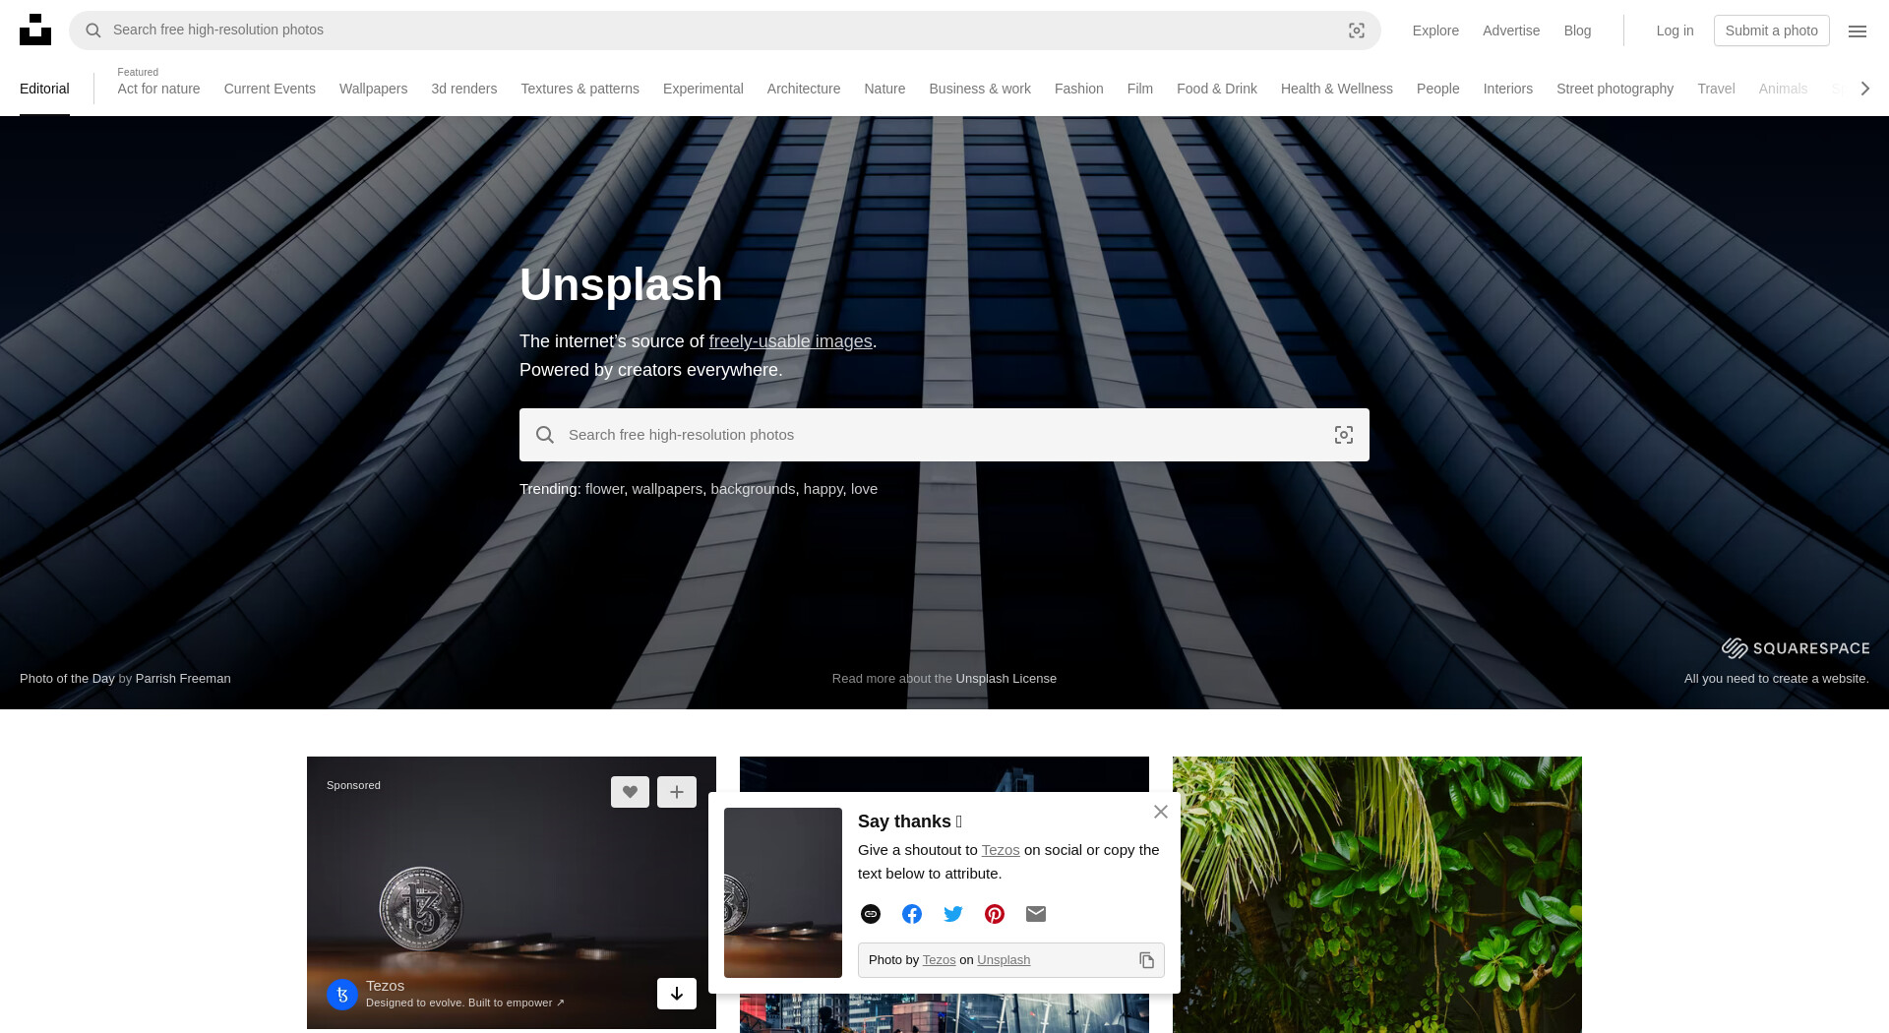
Task: Focus the top search input field
Action: (723, 30)
